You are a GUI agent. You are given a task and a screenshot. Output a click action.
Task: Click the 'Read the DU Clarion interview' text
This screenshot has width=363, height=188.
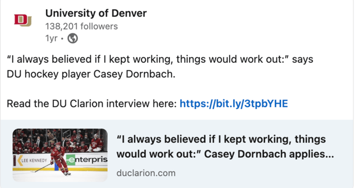coord(92,103)
